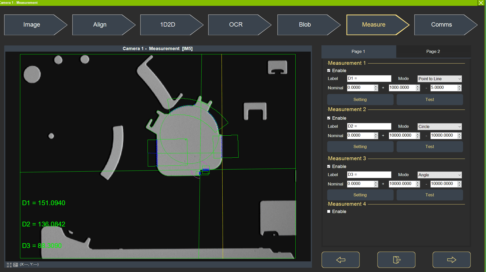Open Setting for Measurement 2
The width and height of the screenshot is (486, 272).
click(x=360, y=147)
